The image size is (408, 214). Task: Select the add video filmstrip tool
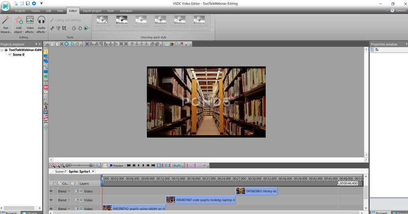[x=46, y=122]
